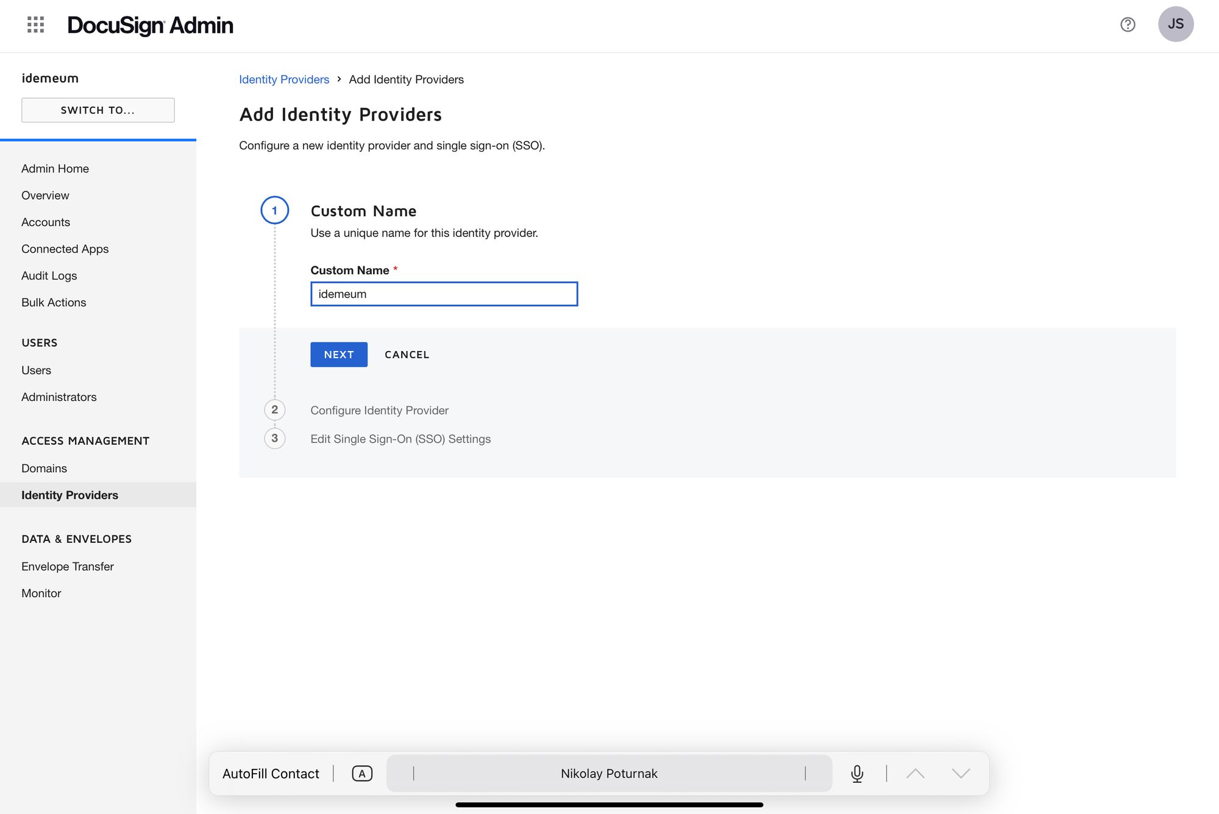Click the step 3 circle indicator
The width and height of the screenshot is (1219, 814).
[x=275, y=438]
